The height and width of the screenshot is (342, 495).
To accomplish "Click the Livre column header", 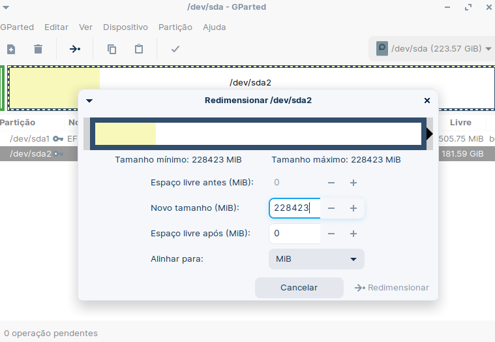I will (460, 123).
